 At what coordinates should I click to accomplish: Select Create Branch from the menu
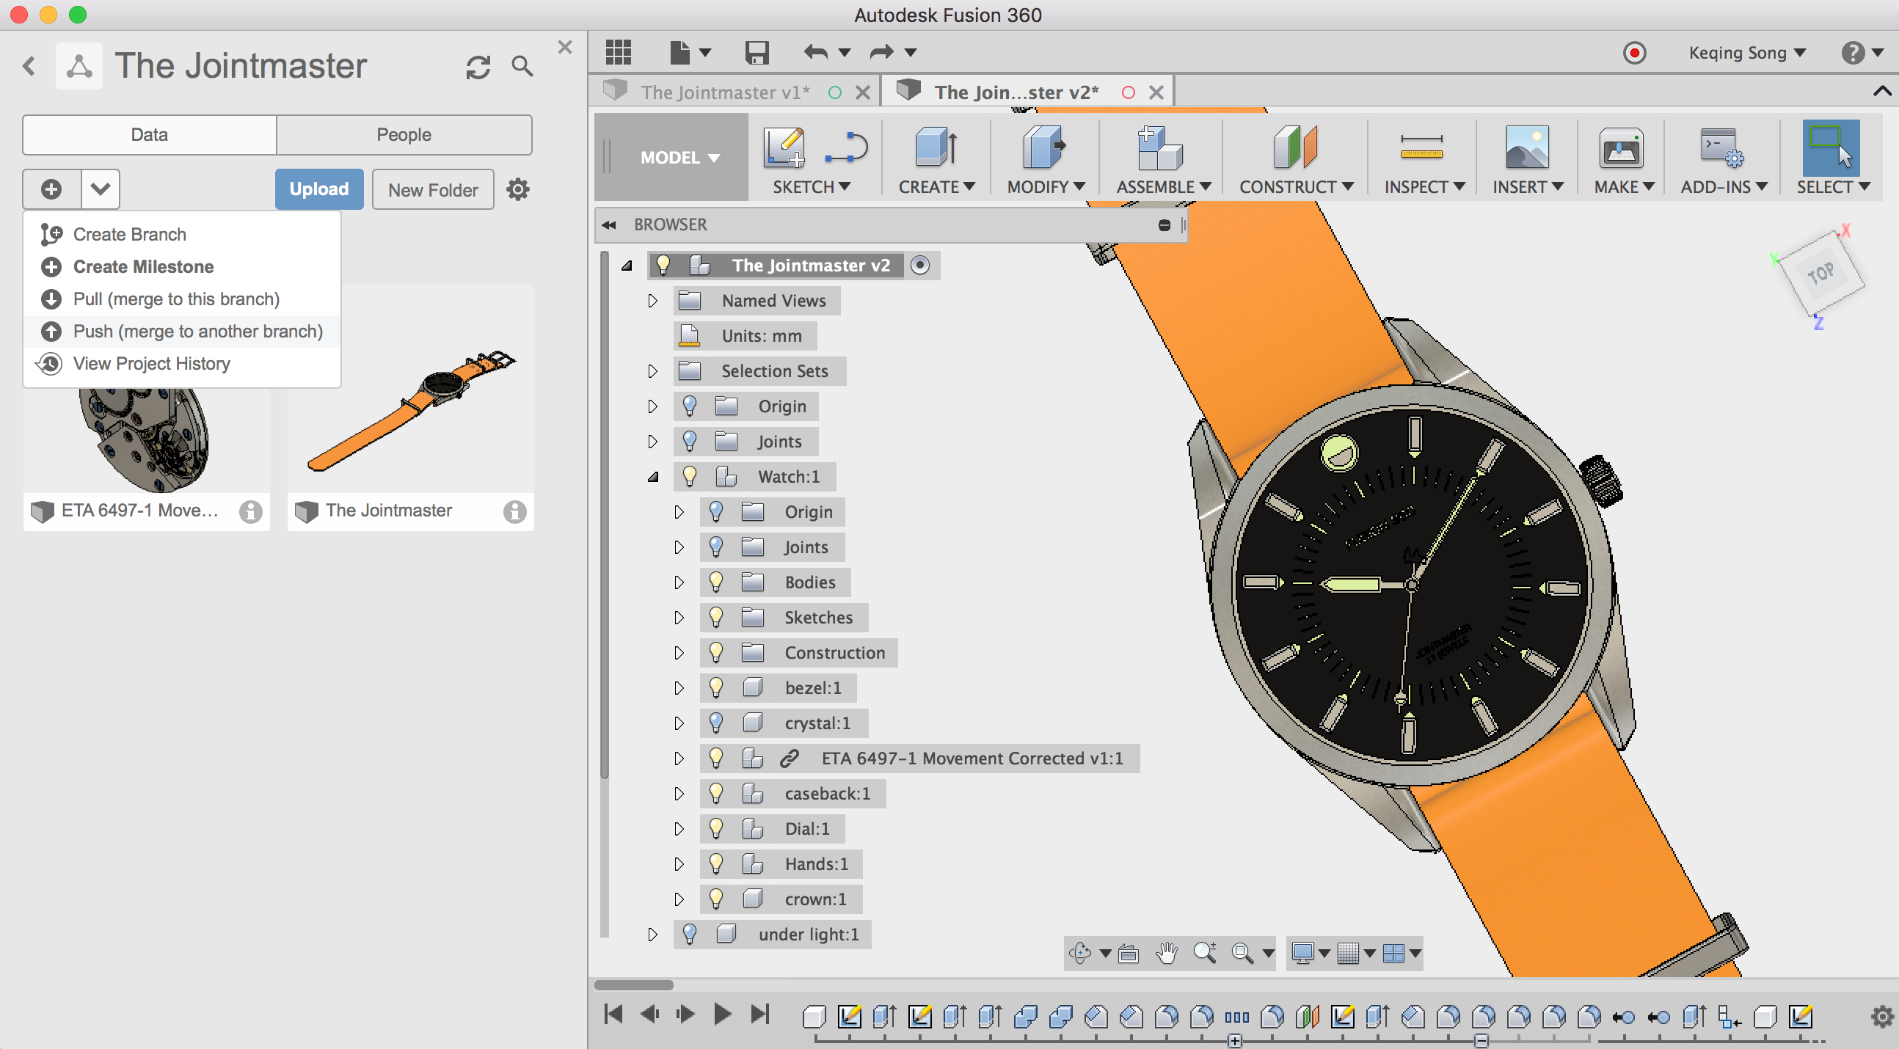(x=130, y=235)
